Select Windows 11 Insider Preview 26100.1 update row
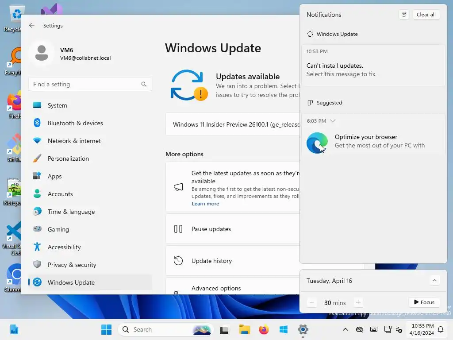The image size is (453, 340). click(x=233, y=124)
